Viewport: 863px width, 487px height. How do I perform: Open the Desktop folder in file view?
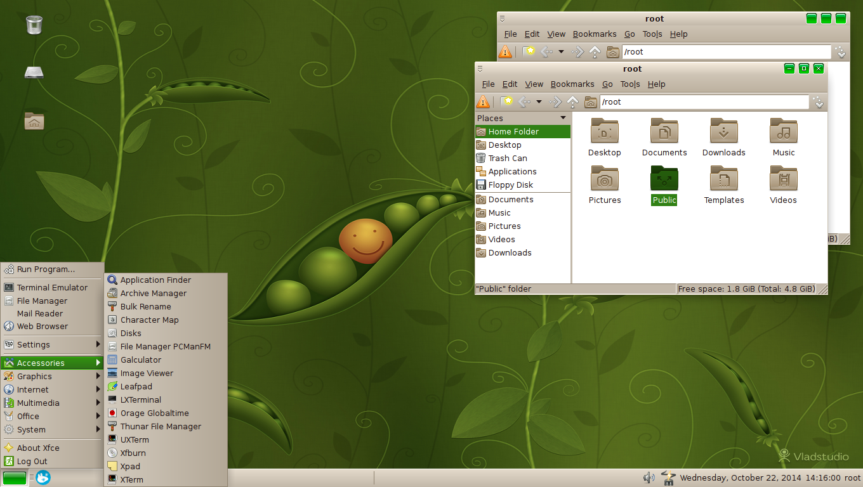coord(605,137)
